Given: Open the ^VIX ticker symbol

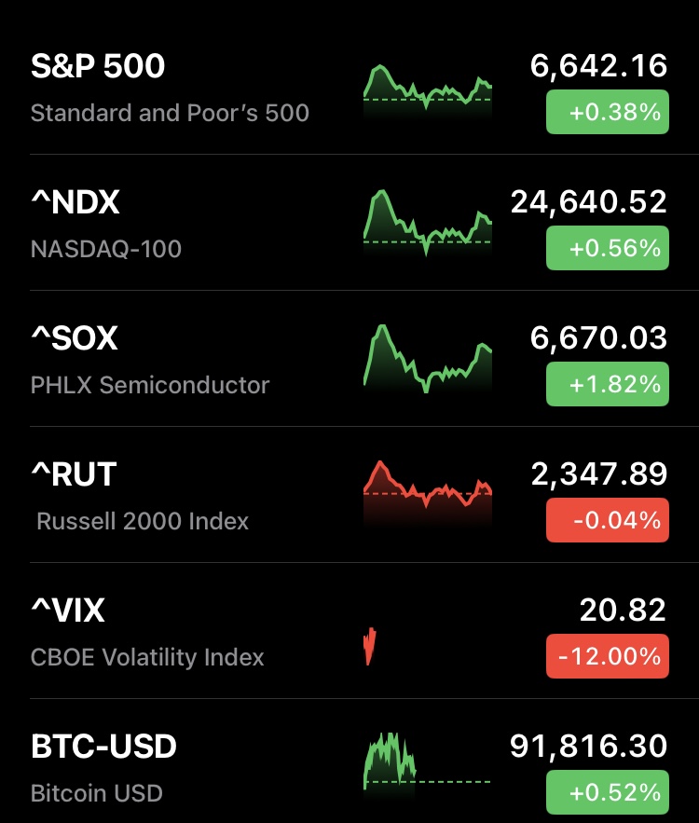Looking at the screenshot, I should pyautogui.click(x=68, y=610).
